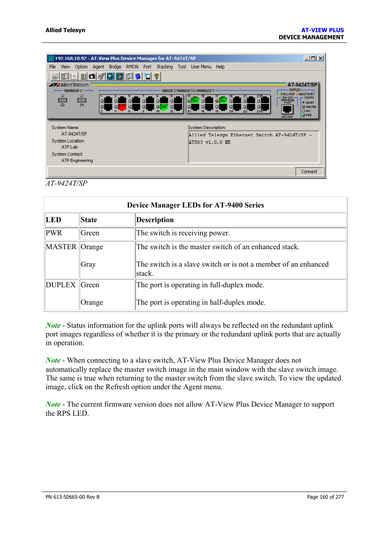The height and width of the screenshot is (536, 378).
Task: Open the Tool menu
Action: click(x=182, y=67)
